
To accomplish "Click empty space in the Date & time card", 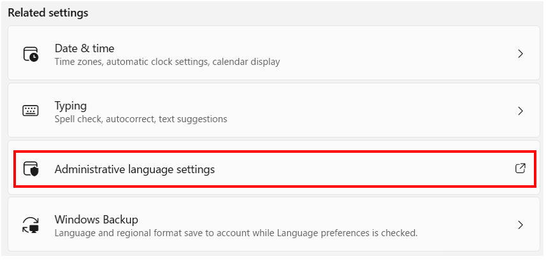I will tap(382, 54).
